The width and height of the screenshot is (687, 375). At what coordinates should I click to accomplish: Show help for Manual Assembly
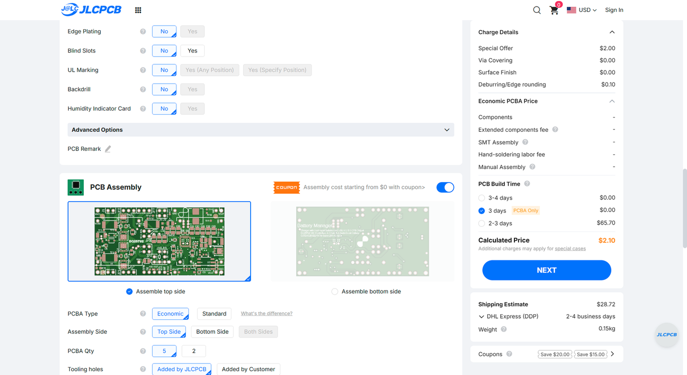(x=532, y=167)
